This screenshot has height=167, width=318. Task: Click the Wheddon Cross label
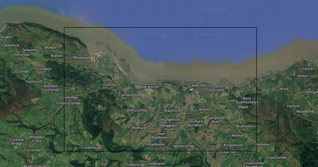click(37, 139)
